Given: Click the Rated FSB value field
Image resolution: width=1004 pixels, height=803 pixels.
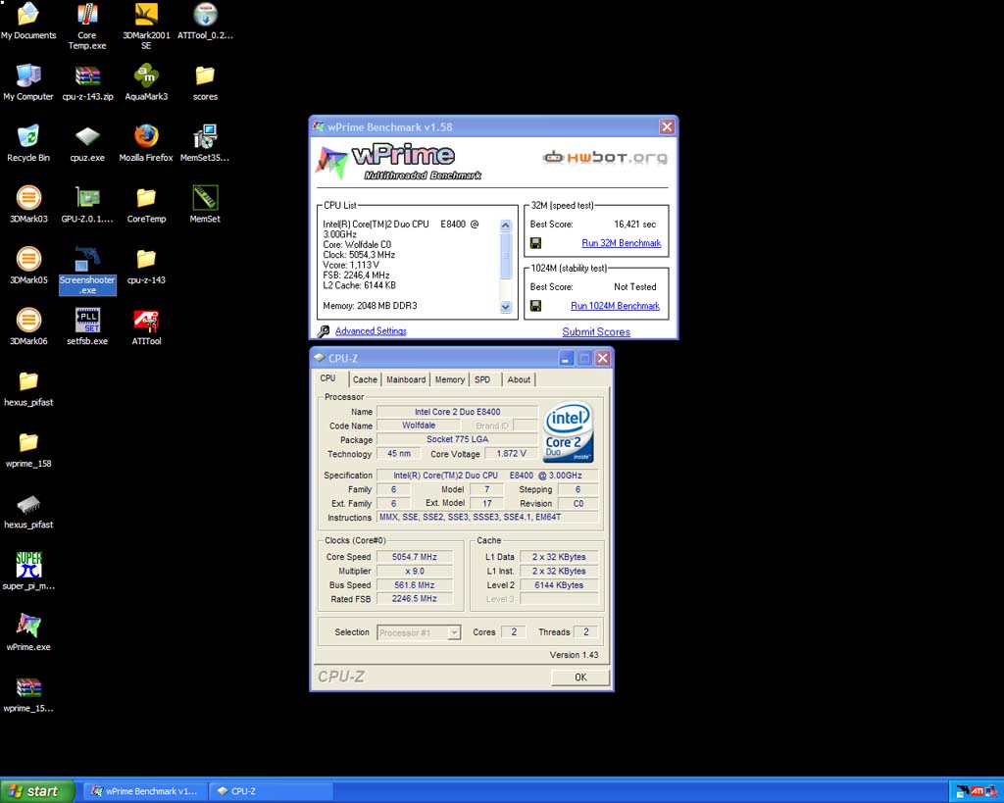Looking at the screenshot, I should [415, 599].
